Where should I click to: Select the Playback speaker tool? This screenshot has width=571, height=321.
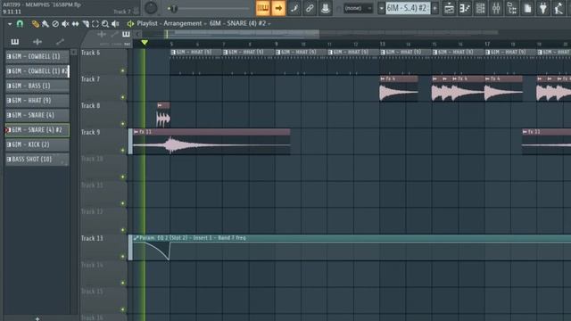(x=115, y=24)
